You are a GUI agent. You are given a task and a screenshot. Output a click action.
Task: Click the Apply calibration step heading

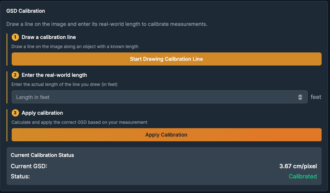coord(42,113)
